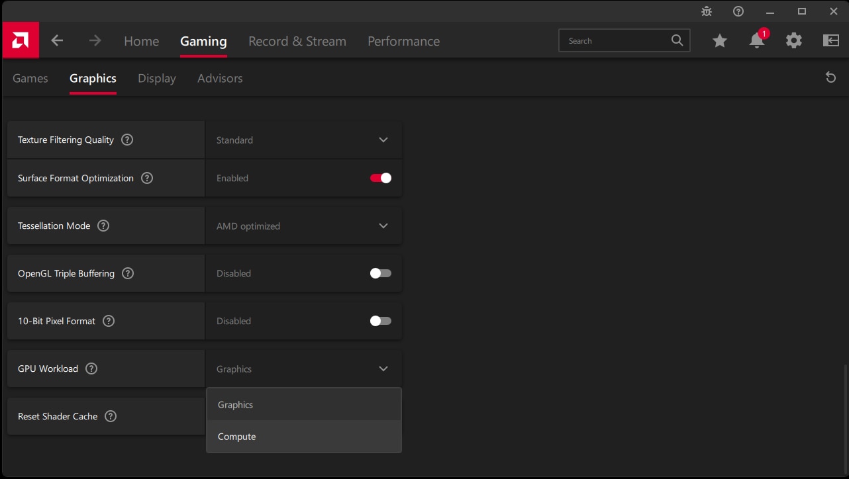Enable OpenGL Triple Buffering toggle

click(381, 273)
